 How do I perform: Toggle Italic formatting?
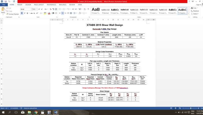point(25,13)
